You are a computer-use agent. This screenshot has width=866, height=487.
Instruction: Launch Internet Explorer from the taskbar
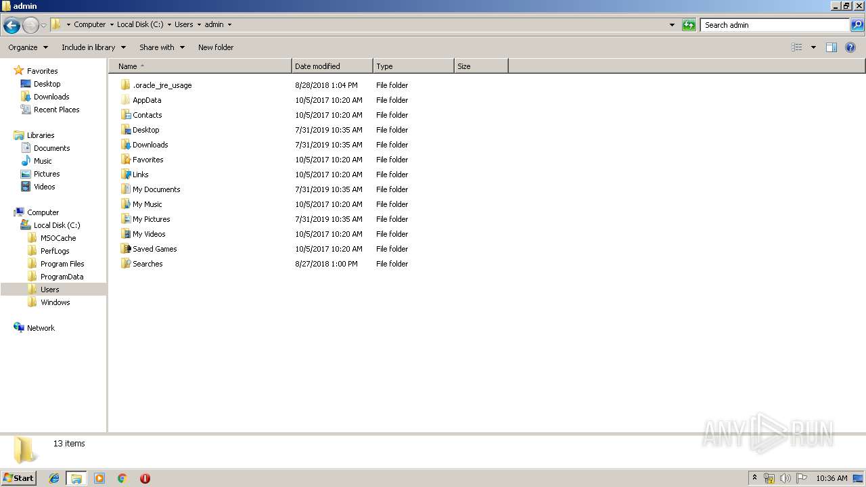click(55, 478)
